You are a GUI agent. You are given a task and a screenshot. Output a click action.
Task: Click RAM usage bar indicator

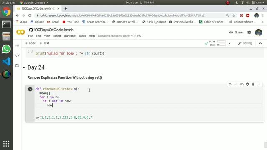tap(221, 42)
